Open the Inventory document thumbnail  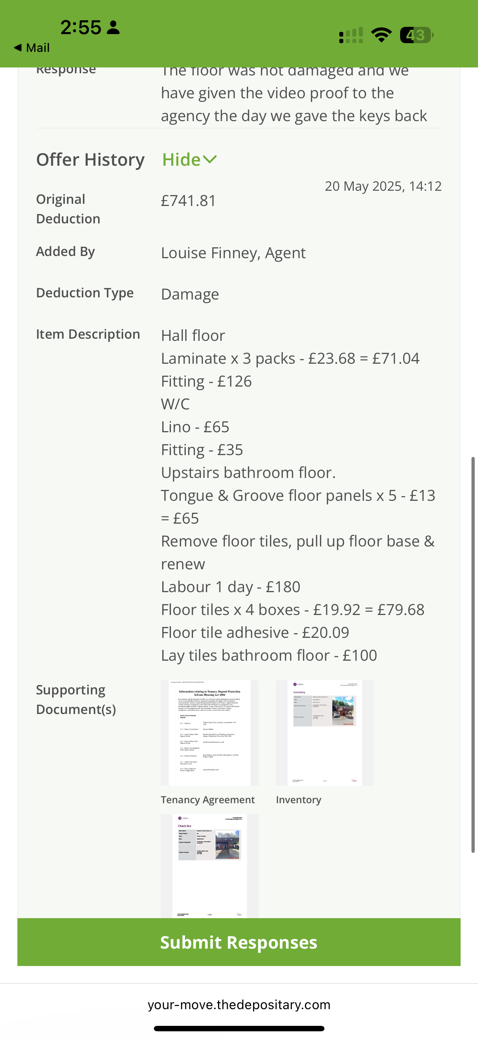(324, 733)
